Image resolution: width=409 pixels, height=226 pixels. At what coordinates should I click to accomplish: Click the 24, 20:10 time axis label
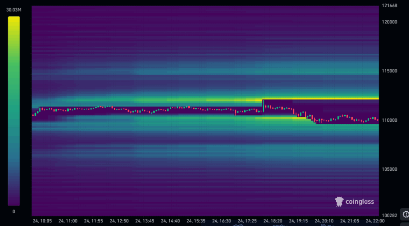[324, 220]
